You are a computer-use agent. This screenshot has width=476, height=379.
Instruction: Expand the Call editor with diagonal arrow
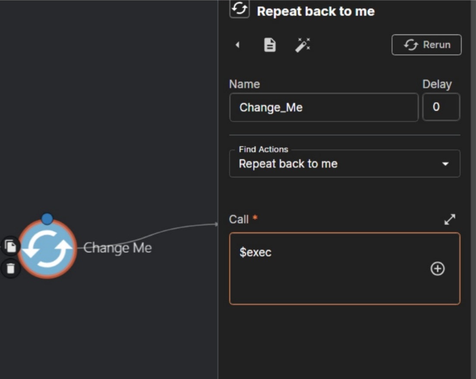449,219
